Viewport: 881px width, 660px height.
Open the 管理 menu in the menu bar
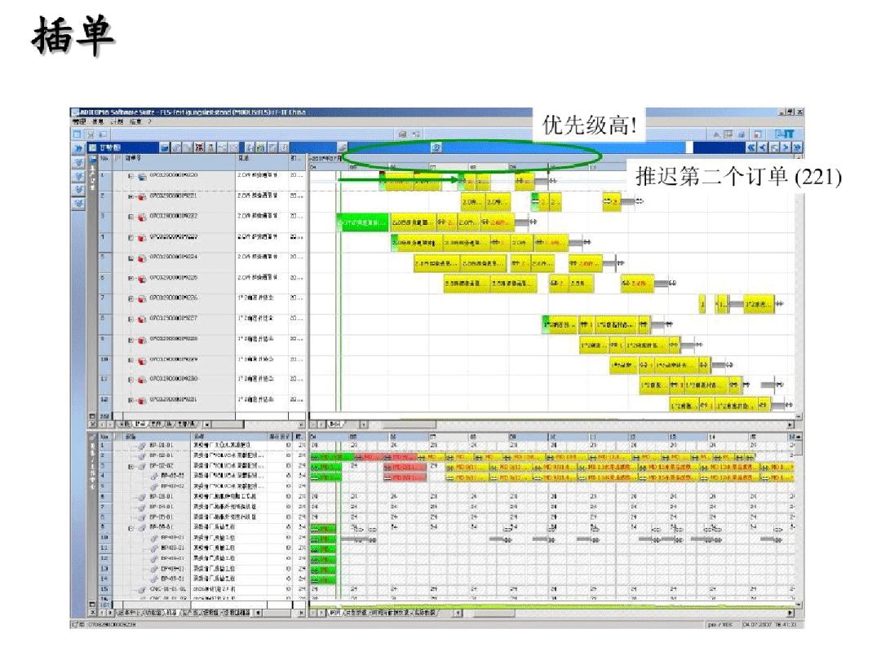(79, 121)
